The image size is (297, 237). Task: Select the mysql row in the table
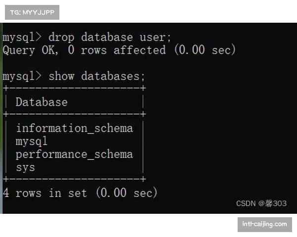point(31,141)
